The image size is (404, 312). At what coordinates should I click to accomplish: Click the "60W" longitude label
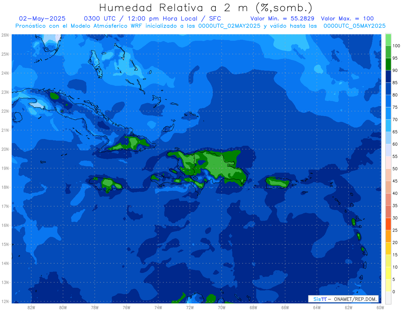(380, 308)
